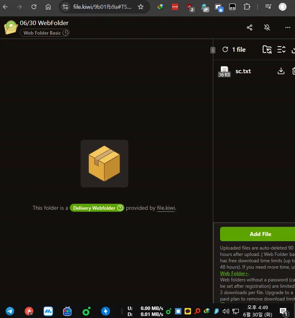The width and height of the screenshot is (295, 318).
Task: Click the 06/30 WebFolder title
Action: [x=44, y=23]
